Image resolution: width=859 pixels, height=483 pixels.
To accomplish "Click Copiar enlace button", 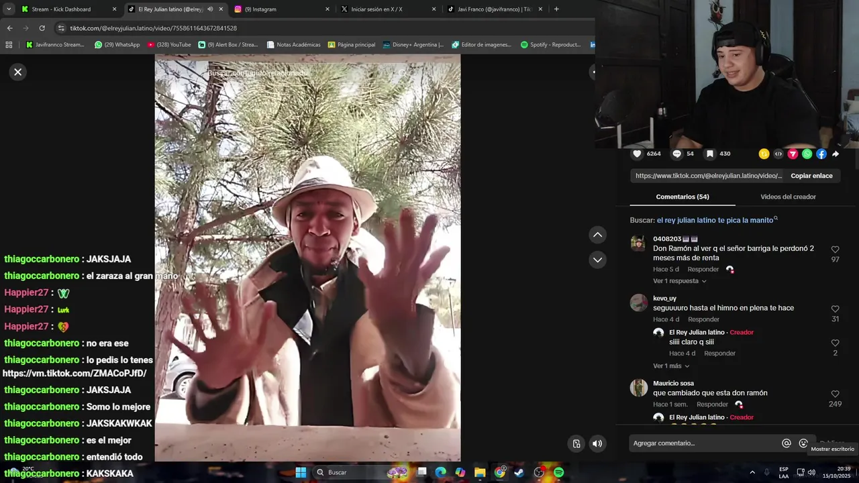I will pos(811,176).
